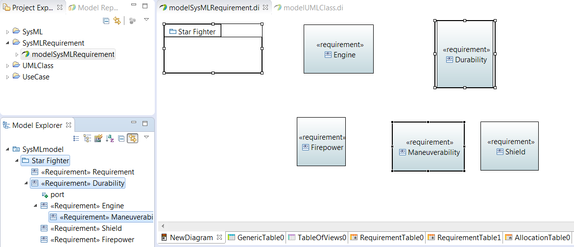Expand the SysML project folder

8,32
